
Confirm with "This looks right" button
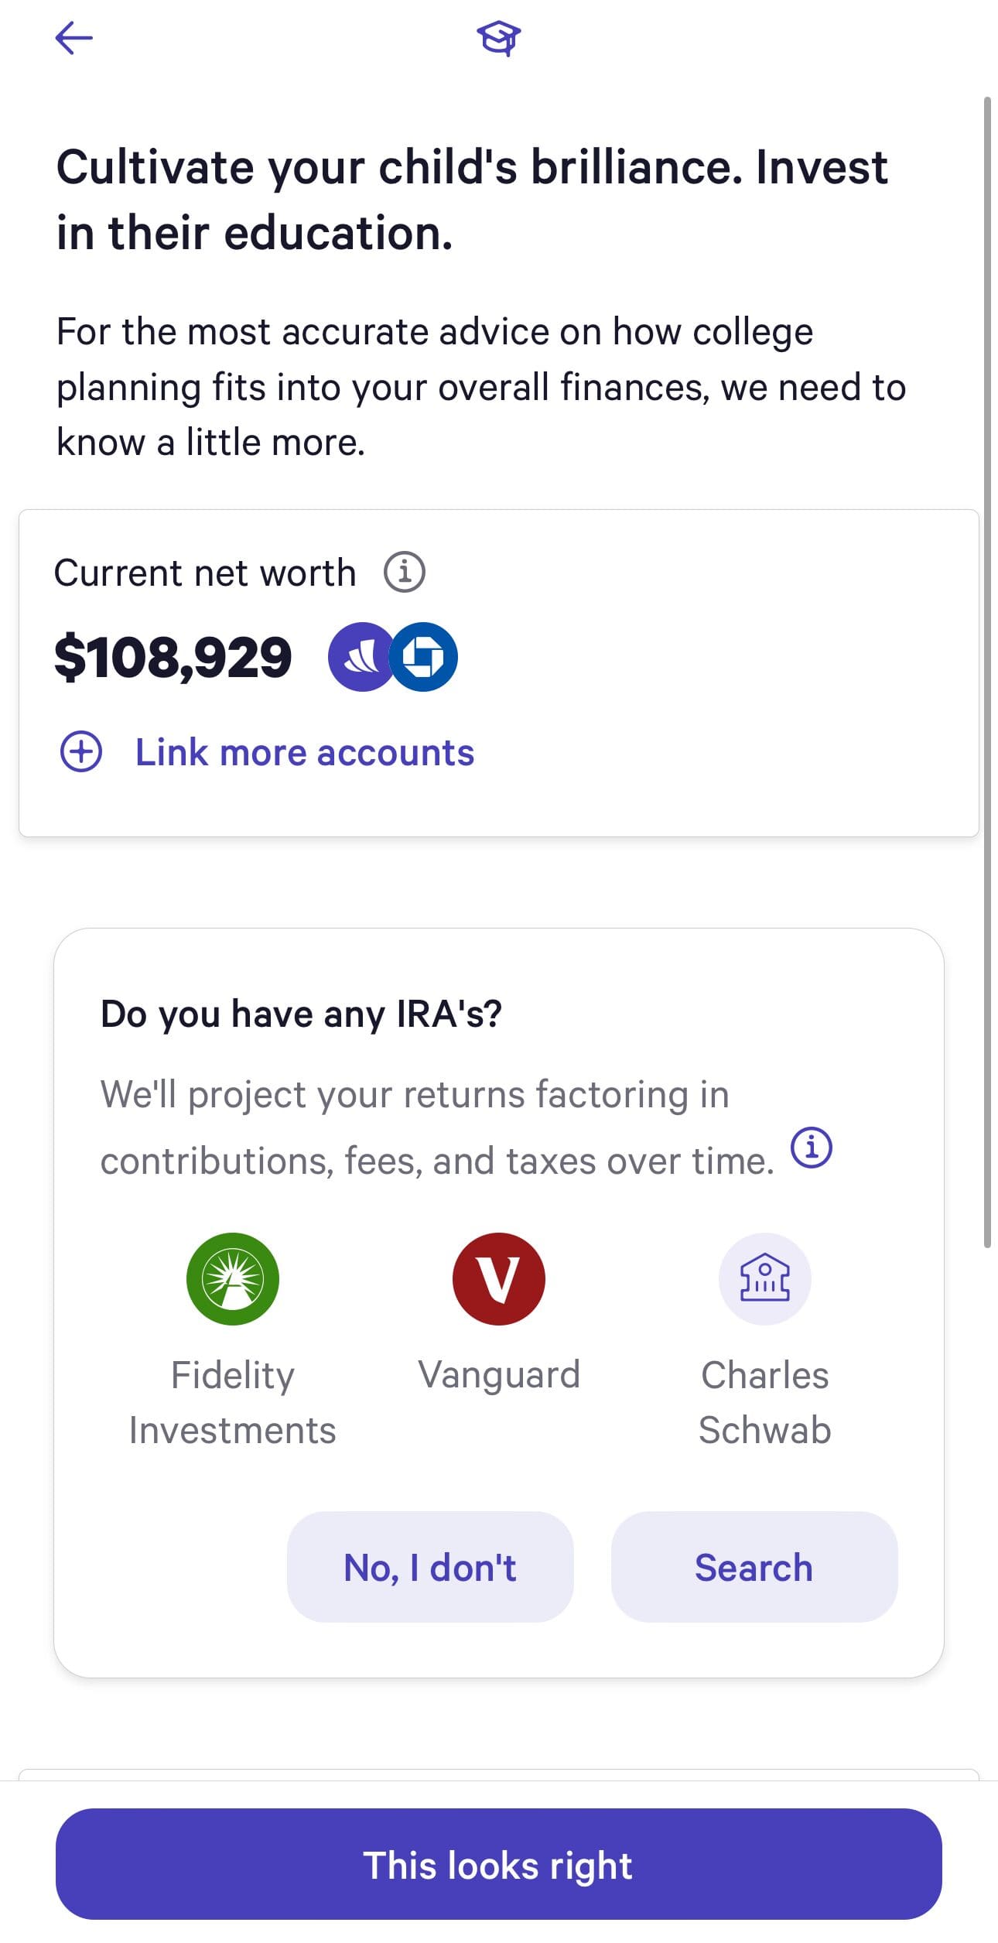499,1865
